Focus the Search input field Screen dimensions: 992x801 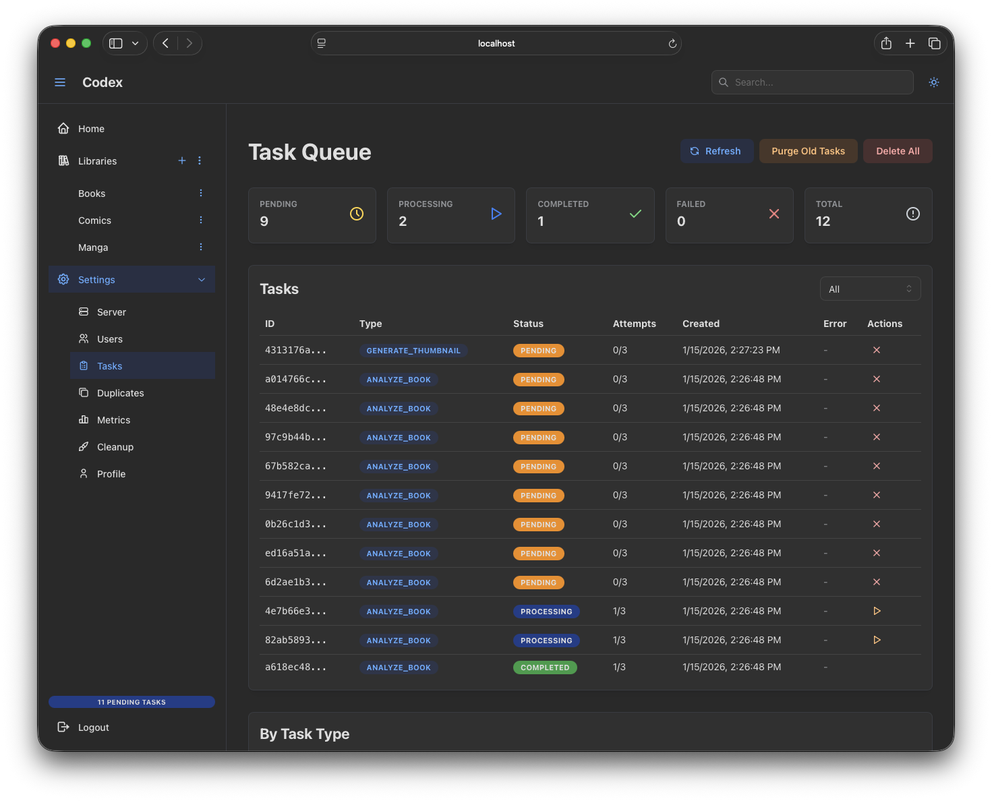coord(819,82)
